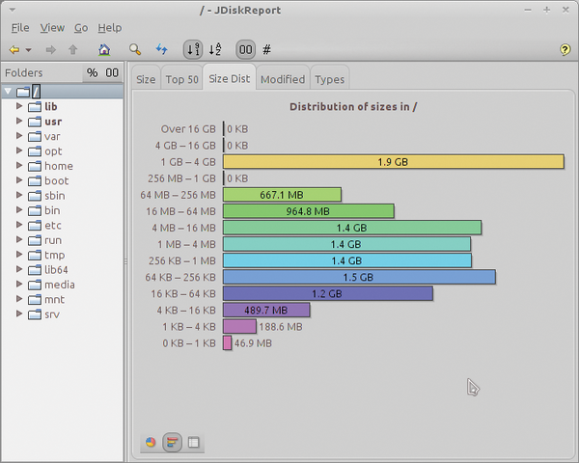Screen dimensions: 579x463
Task: Click the '0 KB – 1 KB' label
Action: click(189, 343)
